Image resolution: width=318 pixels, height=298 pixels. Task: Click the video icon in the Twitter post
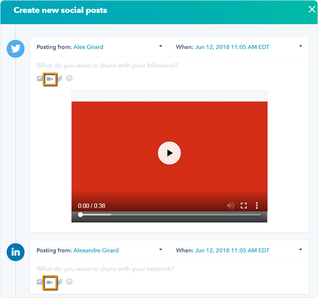click(50, 79)
